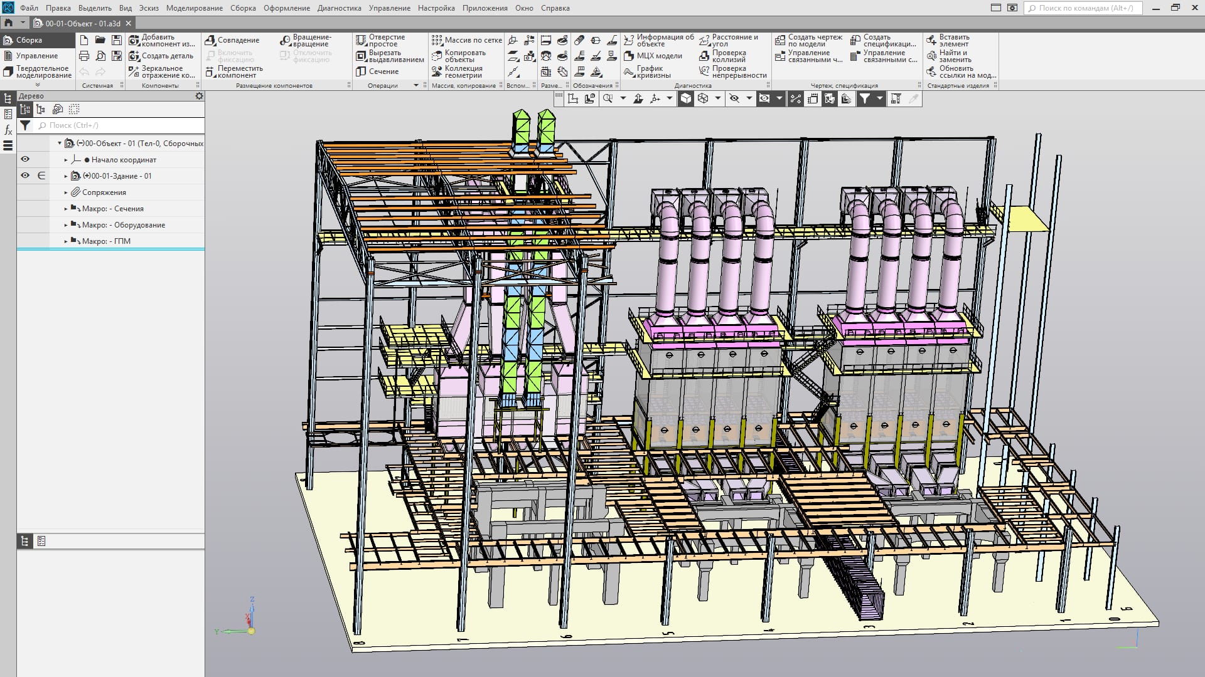
Task: Click the Save document icon
Action: [x=116, y=40]
